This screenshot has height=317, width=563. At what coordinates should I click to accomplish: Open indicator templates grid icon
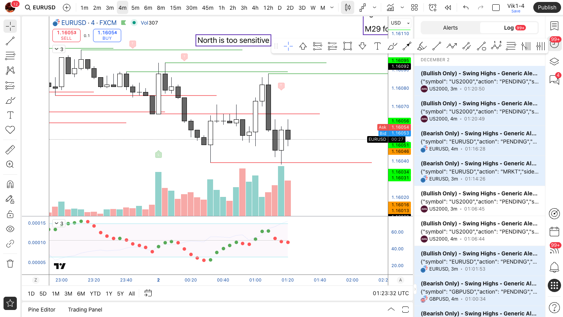pos(414,7)
